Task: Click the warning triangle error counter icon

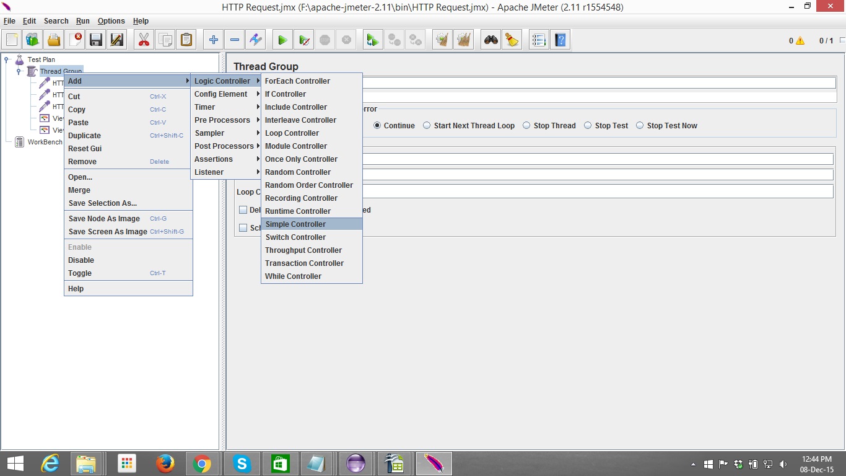Action: 800,41
